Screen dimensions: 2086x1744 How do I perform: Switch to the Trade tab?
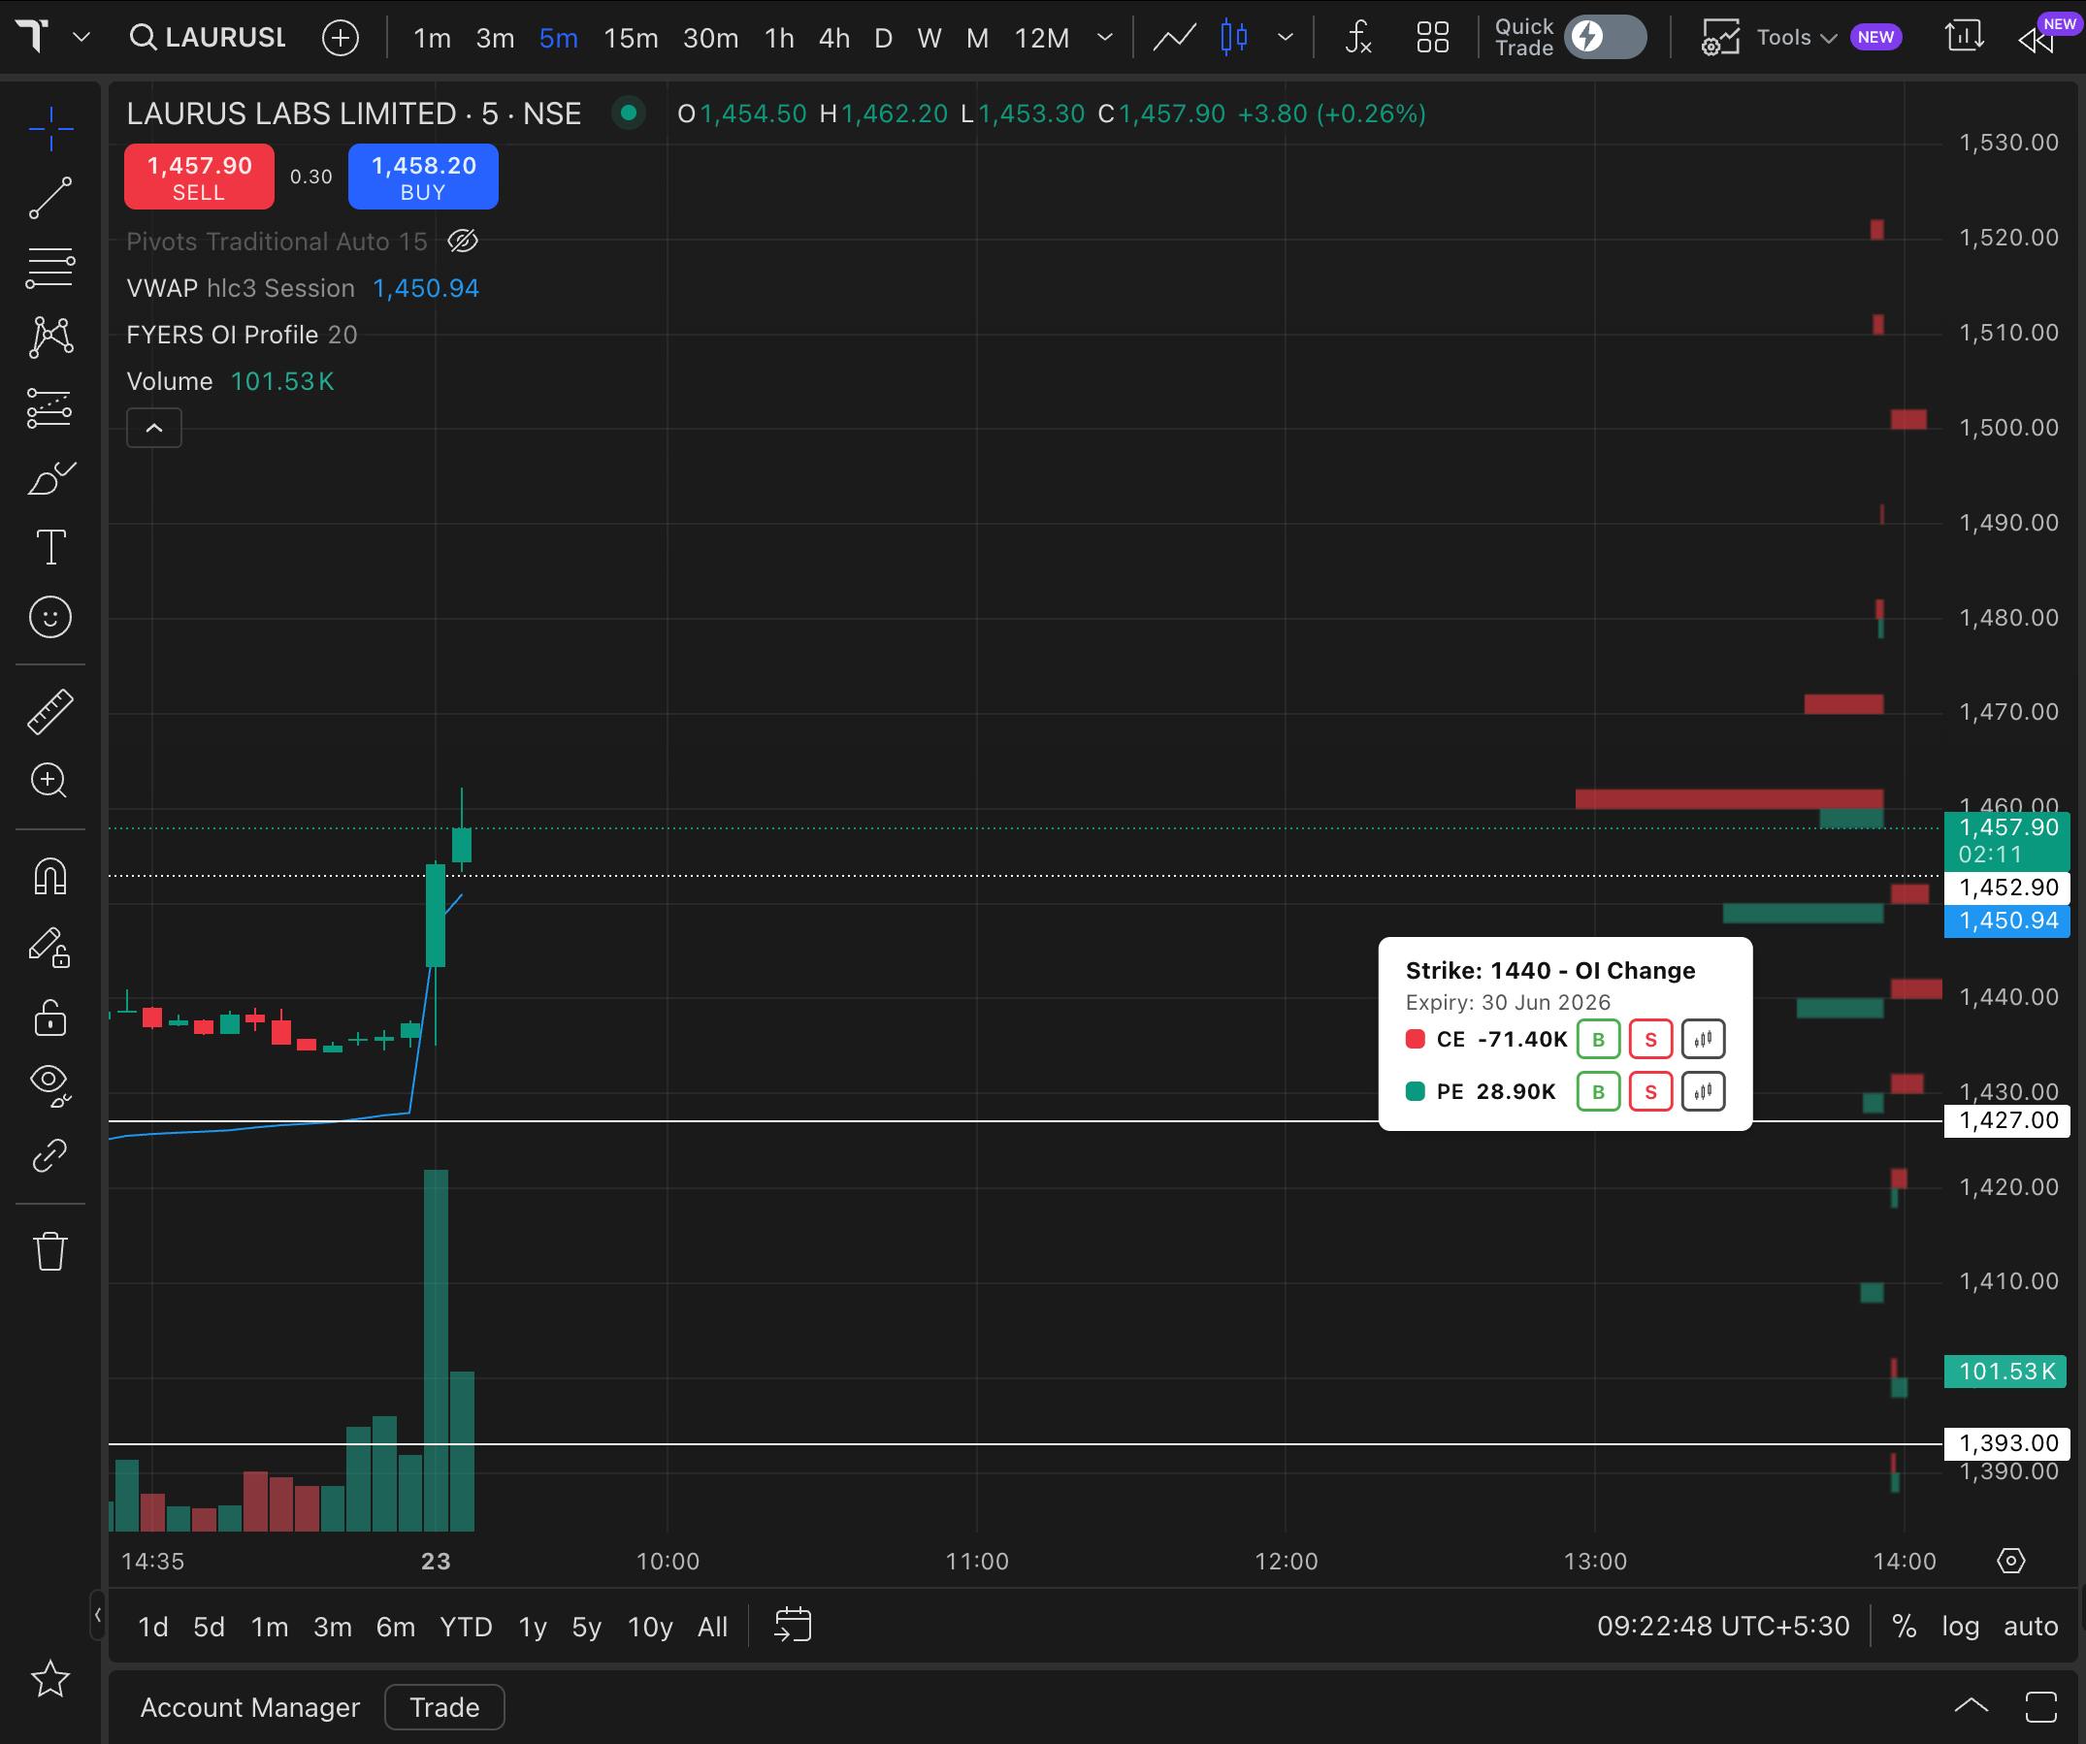[x=445, y=1707]
